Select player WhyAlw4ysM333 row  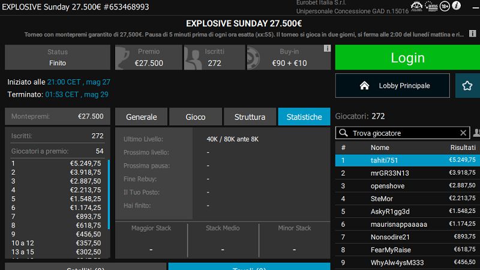[407, 263]
